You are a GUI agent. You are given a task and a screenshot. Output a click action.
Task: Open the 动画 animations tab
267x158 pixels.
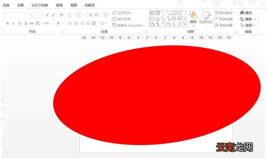(21, 5)
